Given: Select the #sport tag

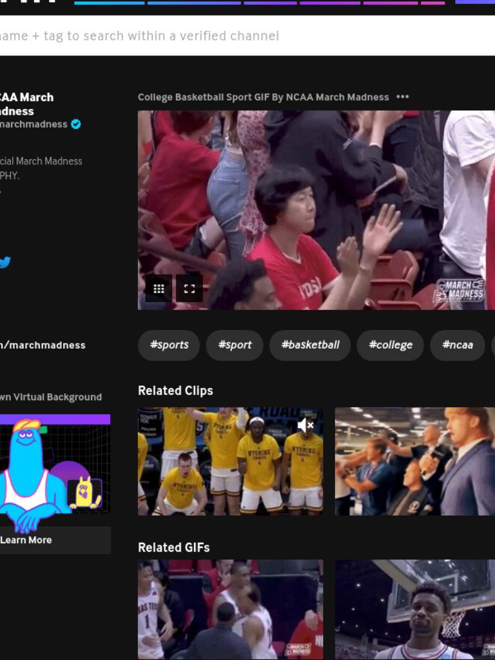Looking at the screenshot, I should [x=235, y=345].
